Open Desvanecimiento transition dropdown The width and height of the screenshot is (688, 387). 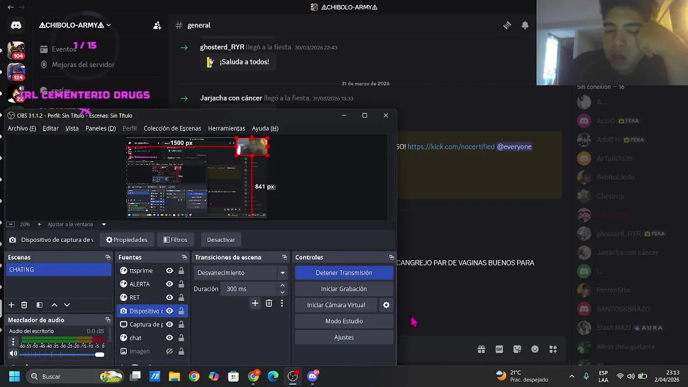tap(240, 273)
